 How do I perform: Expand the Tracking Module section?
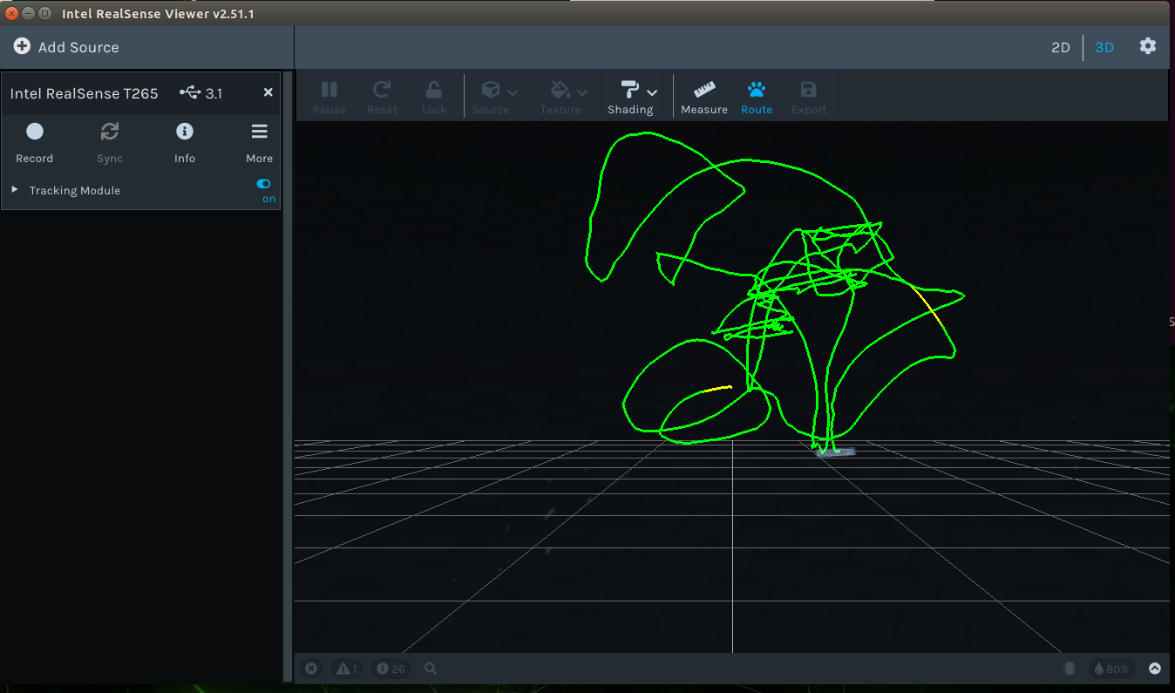point(15,189)
